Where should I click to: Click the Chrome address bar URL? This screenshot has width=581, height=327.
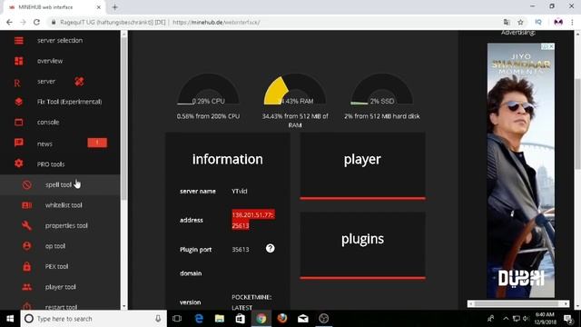tap(216, 22)
